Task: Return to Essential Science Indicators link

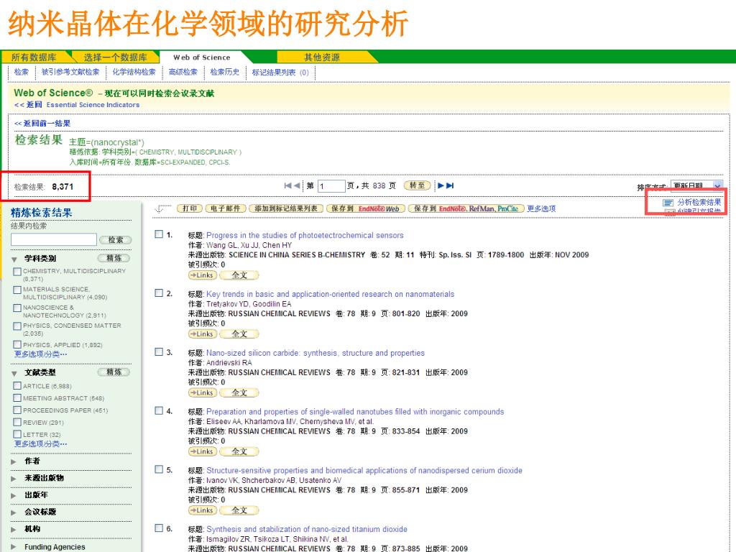Action: pyautogui.click(x=93, y=105)
